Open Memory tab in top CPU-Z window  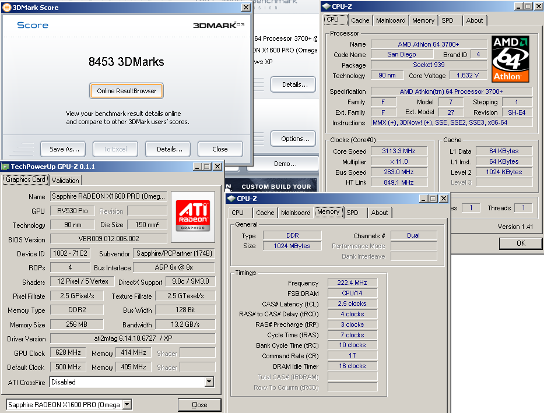[423, 20]
